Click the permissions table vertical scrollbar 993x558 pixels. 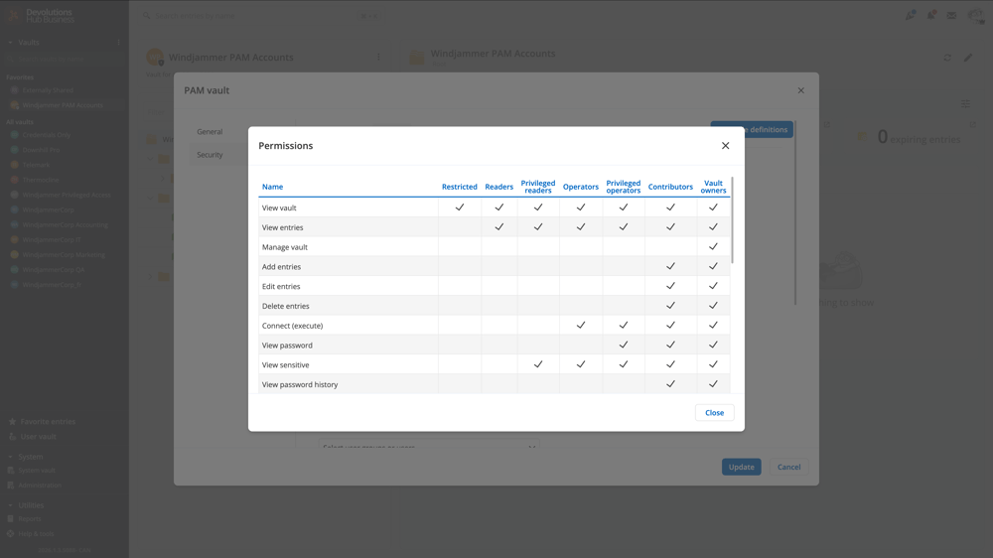tap(732, 220)
